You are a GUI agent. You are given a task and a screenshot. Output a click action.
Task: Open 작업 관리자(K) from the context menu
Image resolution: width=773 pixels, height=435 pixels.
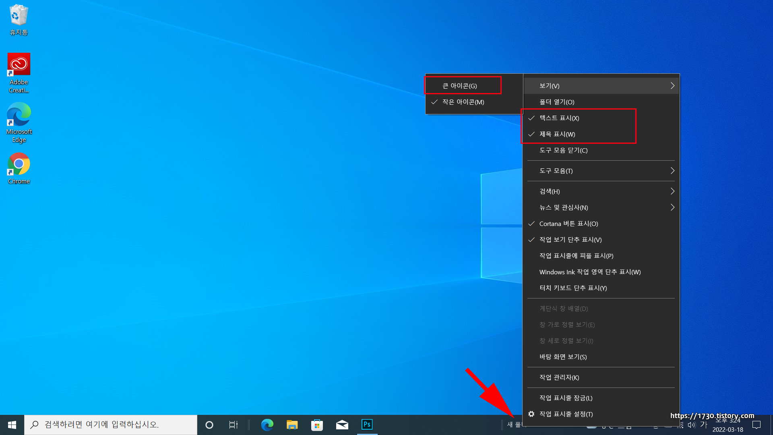pyautogui.click(x=559, y=377)
